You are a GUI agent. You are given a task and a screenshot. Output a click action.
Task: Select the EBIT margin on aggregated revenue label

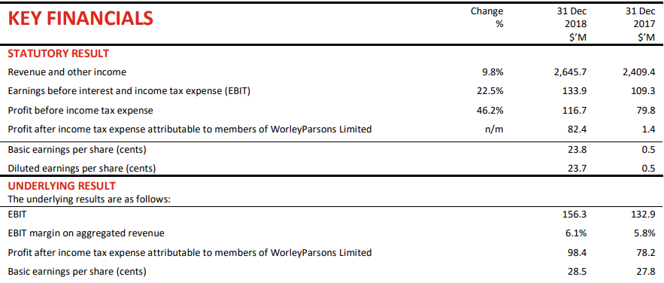[86, 233]
